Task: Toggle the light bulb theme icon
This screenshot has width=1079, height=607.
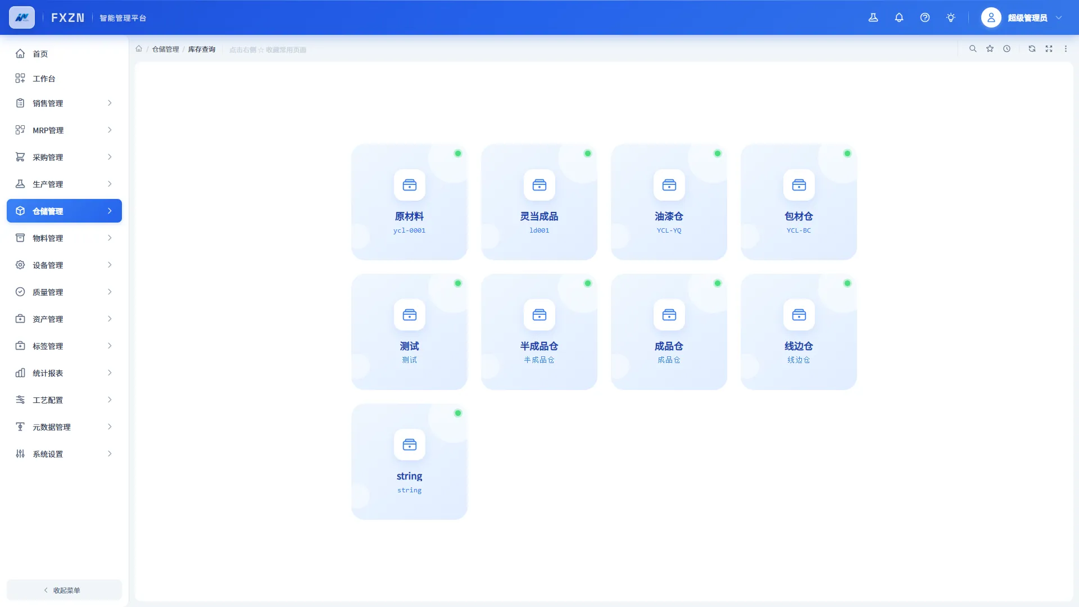Action: (951, 17)
